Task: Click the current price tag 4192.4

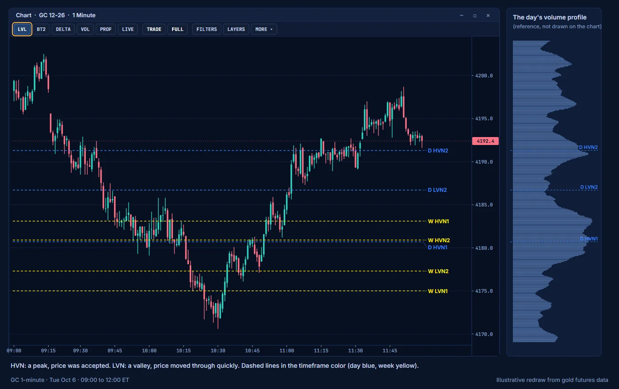Action: [485, 141]
